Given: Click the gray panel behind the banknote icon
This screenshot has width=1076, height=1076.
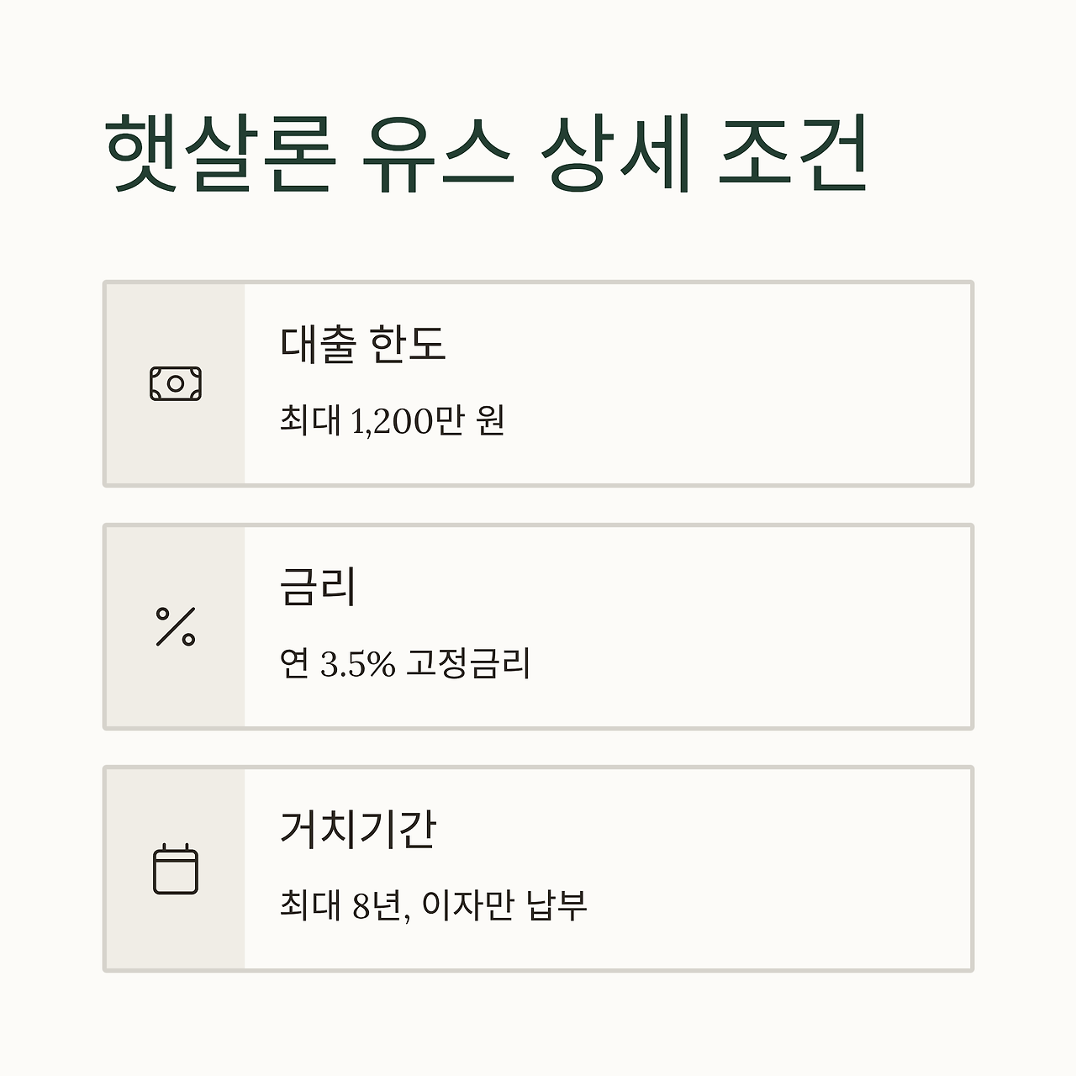Looking at the screenshot, I should pos(175,383).
